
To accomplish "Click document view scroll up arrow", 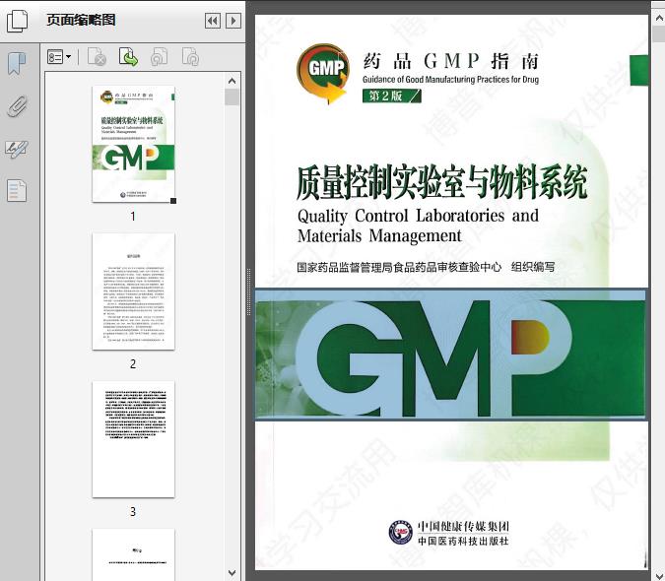I will (659, 18).
